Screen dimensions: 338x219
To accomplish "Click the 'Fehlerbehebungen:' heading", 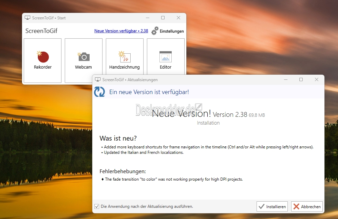I will 123,171.
